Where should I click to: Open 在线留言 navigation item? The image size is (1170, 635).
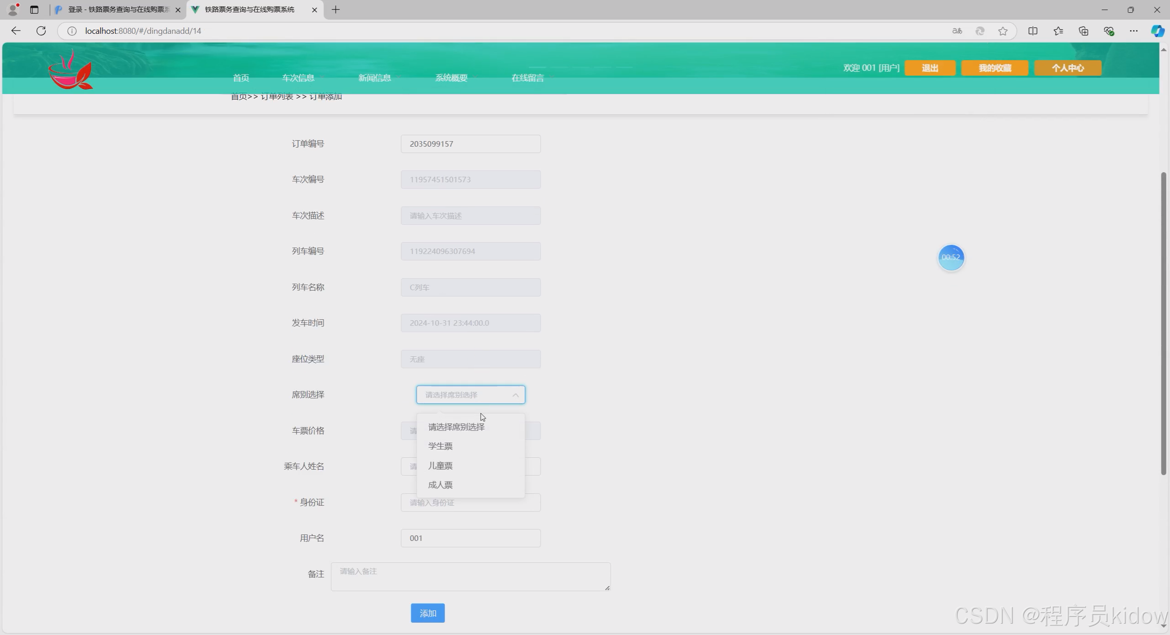(x=527, y=78)
